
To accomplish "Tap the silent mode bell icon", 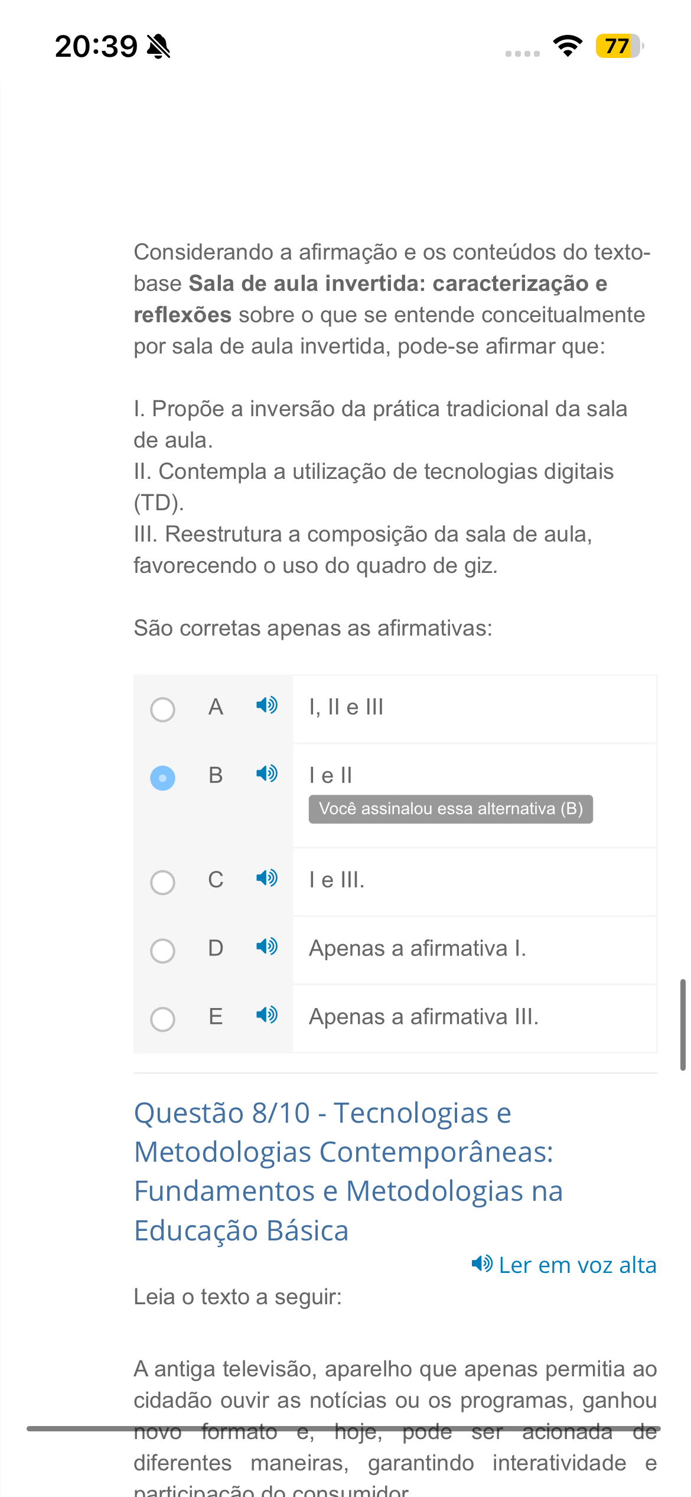I will 158,46.
